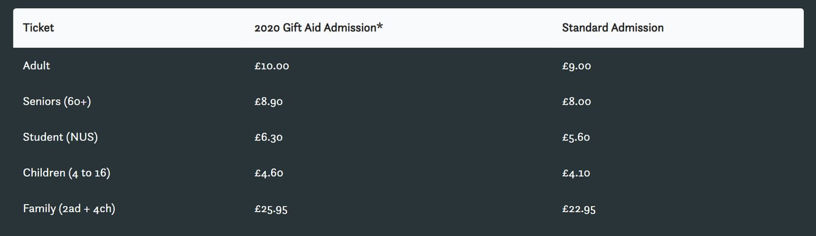Select the Student (NUS) row label
Image resolution: width=816 pixels, height=236 pixels.
coord(60,138)
